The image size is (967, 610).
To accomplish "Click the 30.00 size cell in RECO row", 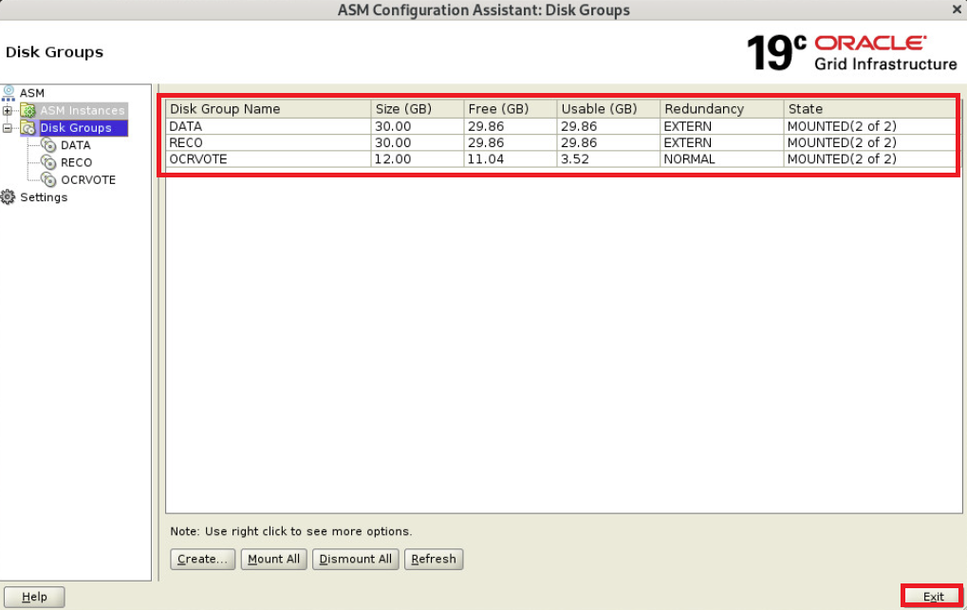I will [x=418, y=142].
